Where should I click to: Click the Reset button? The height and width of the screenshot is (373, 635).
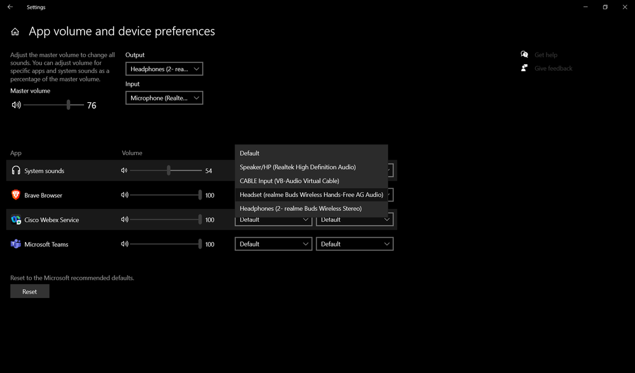click(29, 291)
